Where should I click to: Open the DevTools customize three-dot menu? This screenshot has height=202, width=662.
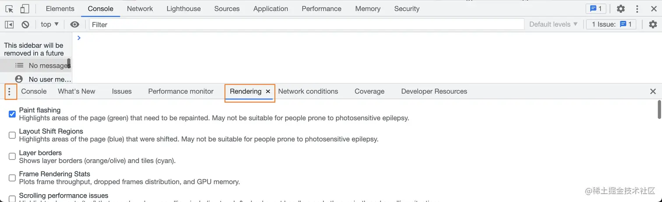637,9
